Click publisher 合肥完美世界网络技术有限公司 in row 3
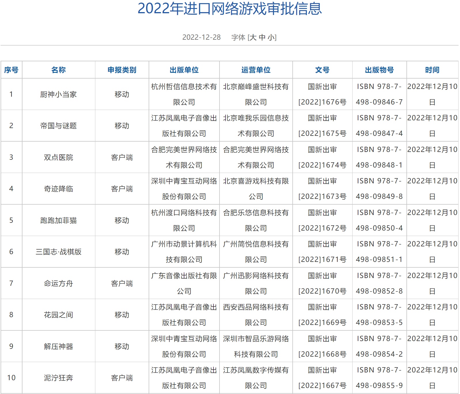 pos(184,157)
